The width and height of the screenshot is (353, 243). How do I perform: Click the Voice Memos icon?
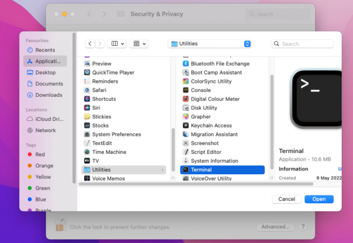click(x=87, y=178)
